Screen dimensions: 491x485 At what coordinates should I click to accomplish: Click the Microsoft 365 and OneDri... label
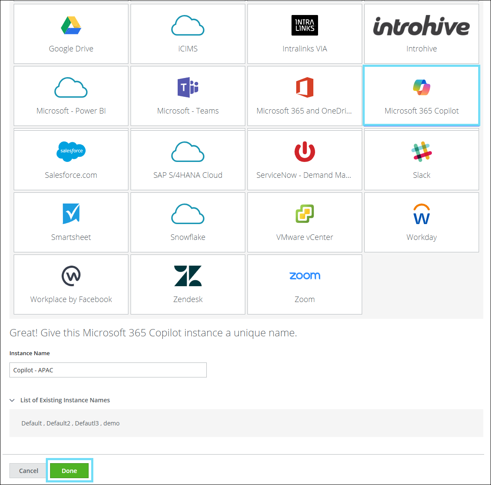coord(304,111)
